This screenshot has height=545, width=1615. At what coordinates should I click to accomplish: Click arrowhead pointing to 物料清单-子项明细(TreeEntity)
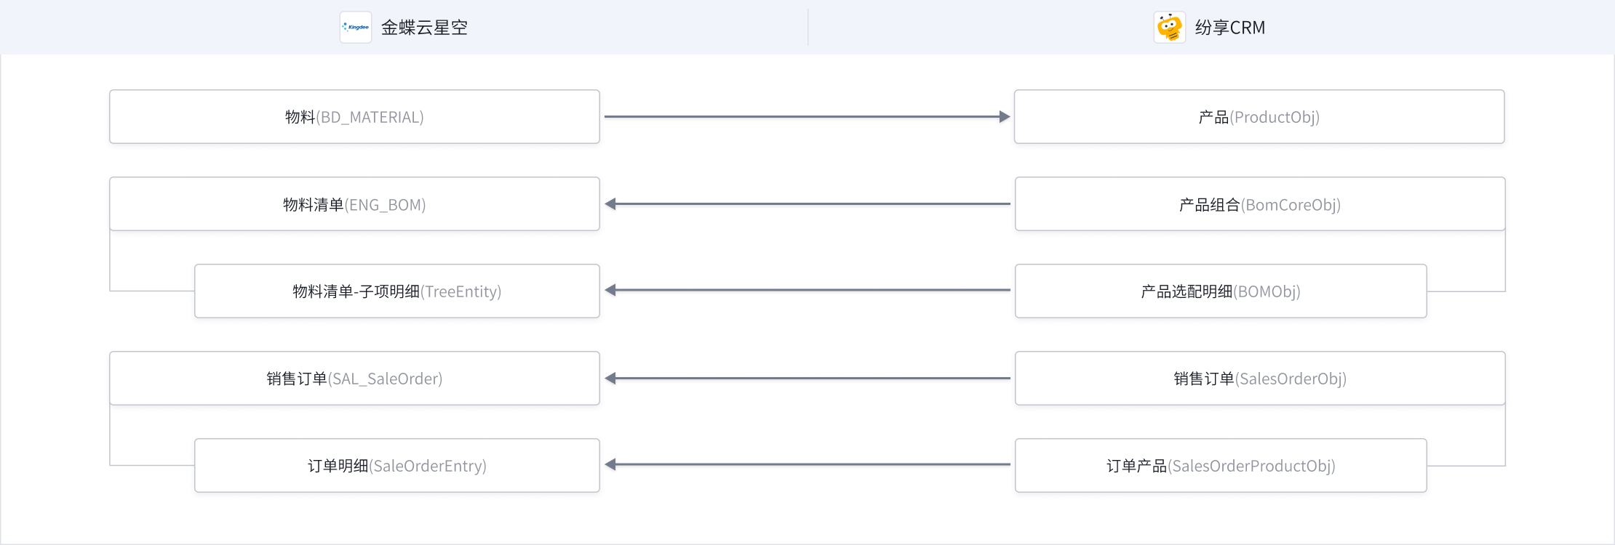tap(611, 291)
